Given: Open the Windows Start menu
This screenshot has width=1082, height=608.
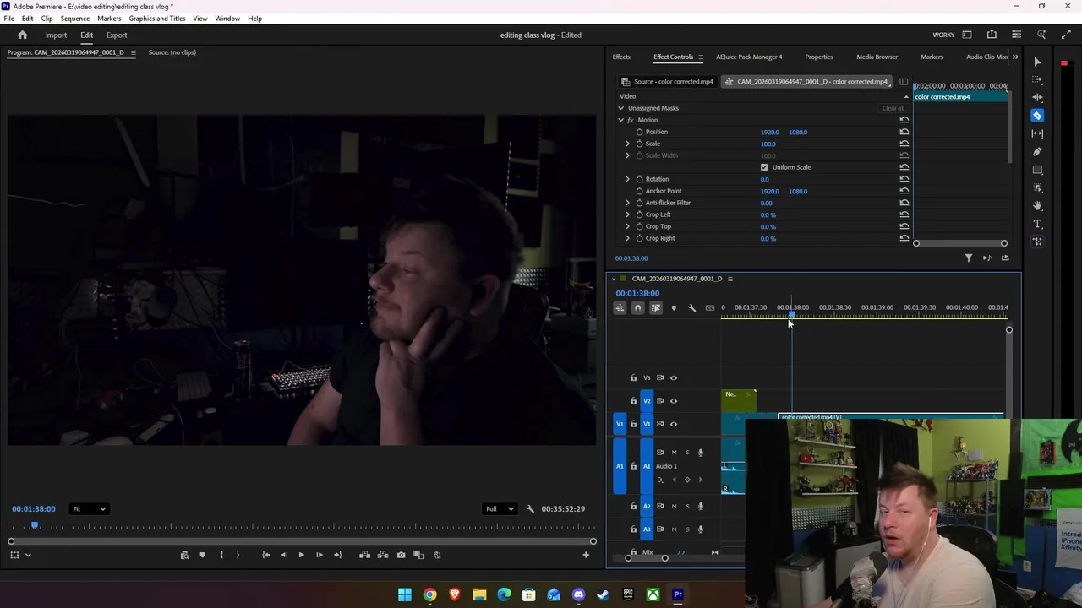Looking at the screenshot, I should 405,594.
